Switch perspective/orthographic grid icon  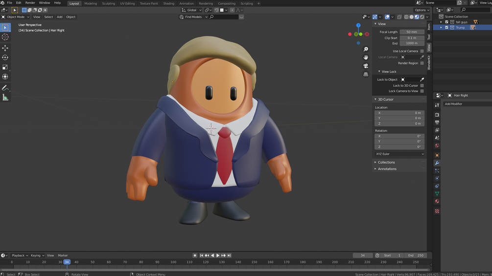(x=366, y=74)
